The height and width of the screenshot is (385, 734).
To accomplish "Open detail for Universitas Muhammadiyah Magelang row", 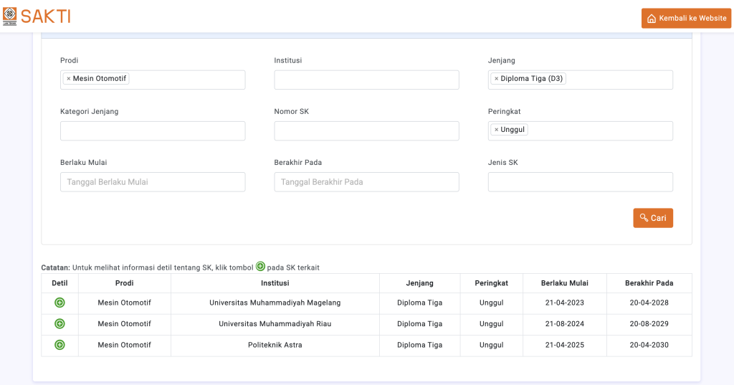I will click(x=59, y=303).
